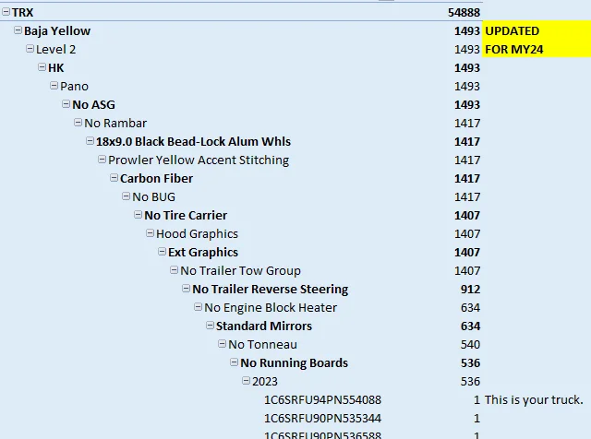The width and height of the screenshot is (591, 439).
Task: Select the No Tire Carrier label
Action: [186, 216]
